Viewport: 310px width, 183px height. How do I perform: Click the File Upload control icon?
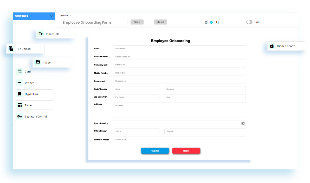(x=11, y=49)
